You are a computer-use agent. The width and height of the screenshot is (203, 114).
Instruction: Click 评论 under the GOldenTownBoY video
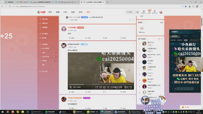tap(88, 92)
